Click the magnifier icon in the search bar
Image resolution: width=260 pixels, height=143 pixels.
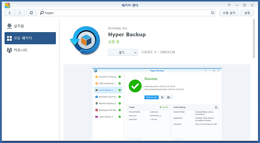(x=42, y=13)
